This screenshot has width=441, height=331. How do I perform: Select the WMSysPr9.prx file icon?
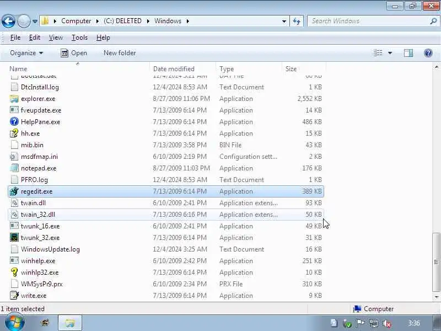pos(14,284)
